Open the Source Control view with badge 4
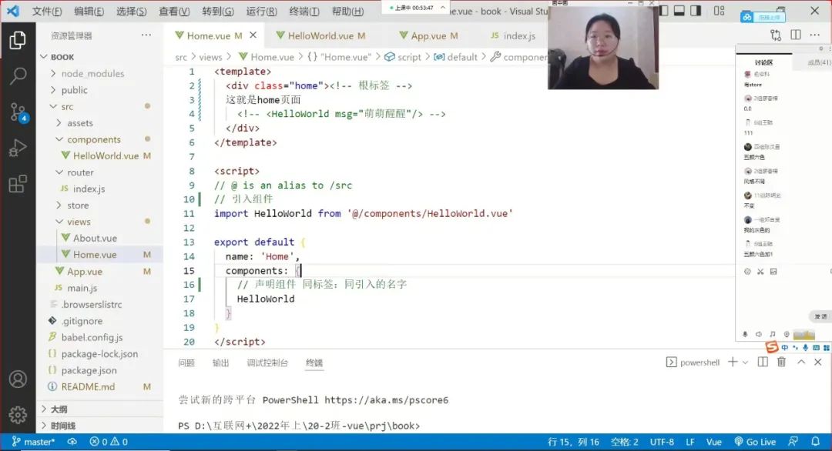This screenshot has height=451, width=832. click(x=18, y=112)
